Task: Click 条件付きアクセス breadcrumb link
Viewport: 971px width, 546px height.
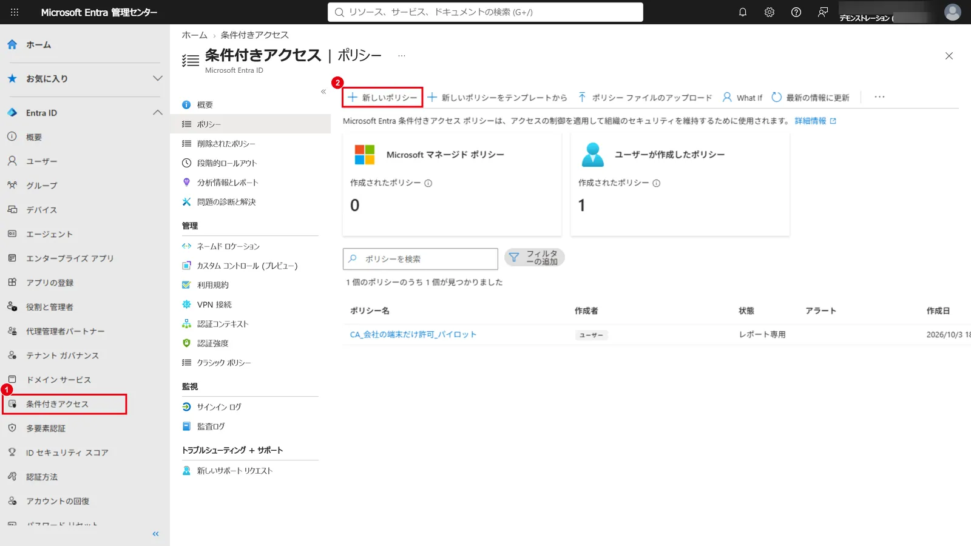Action: tap(255, 35)
